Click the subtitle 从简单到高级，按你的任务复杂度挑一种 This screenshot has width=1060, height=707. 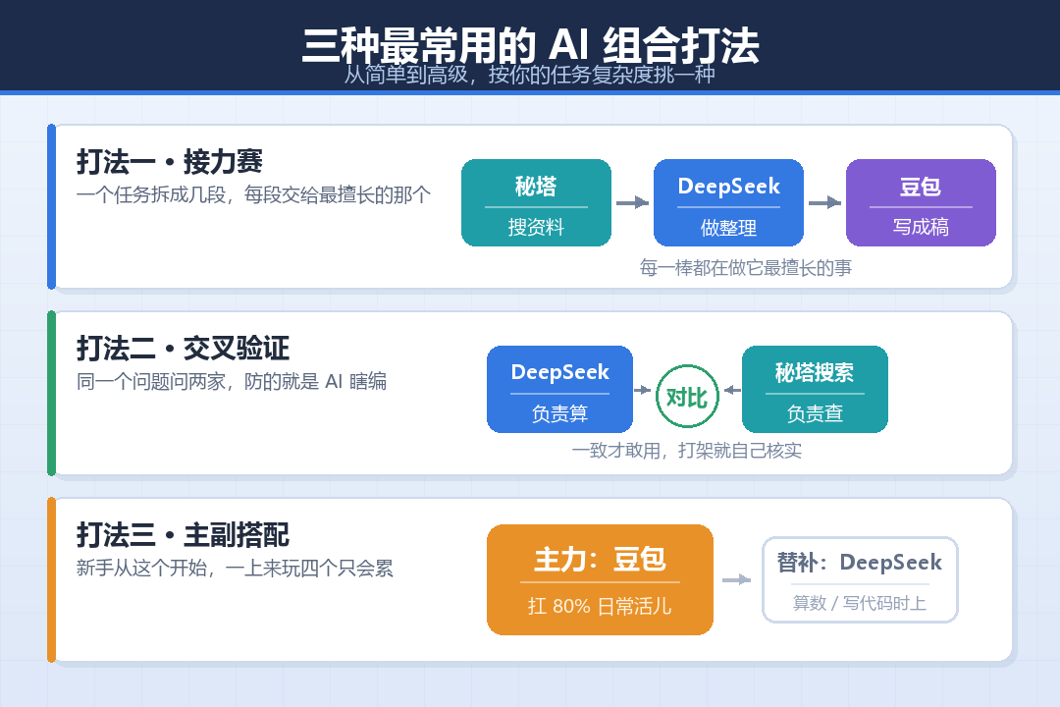[x=529, y=74]
